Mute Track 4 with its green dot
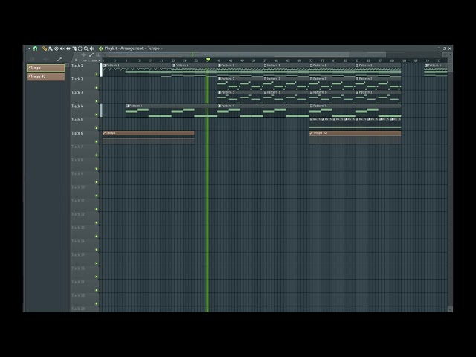The height and width of the screenshot is (357, 476). (x=97, y=115)
